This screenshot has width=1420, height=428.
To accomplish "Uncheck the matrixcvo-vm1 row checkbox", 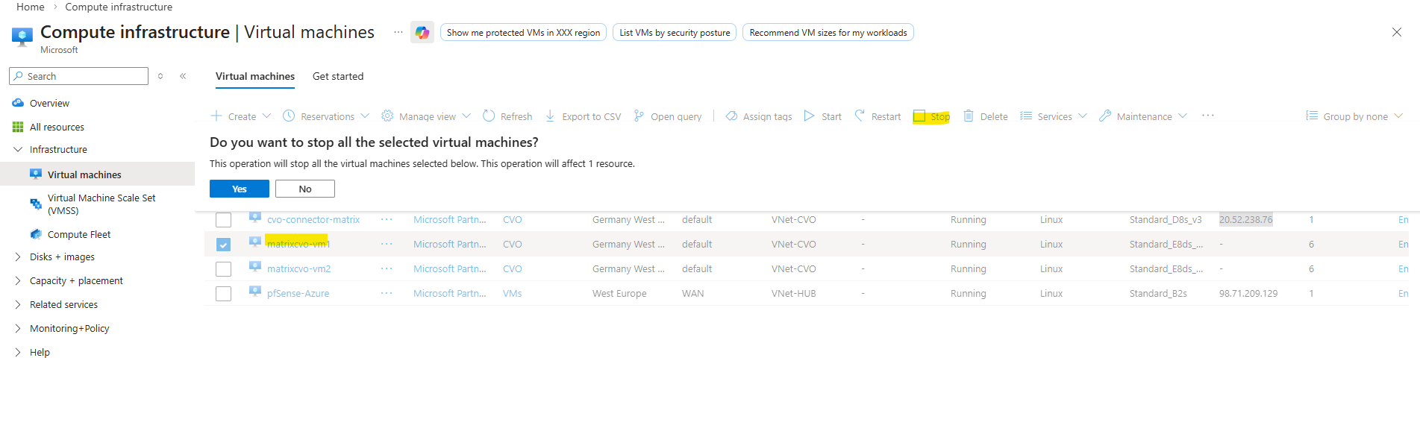I will pos(223,245).
